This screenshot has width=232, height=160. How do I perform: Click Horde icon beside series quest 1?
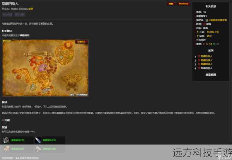coord(199,56)
